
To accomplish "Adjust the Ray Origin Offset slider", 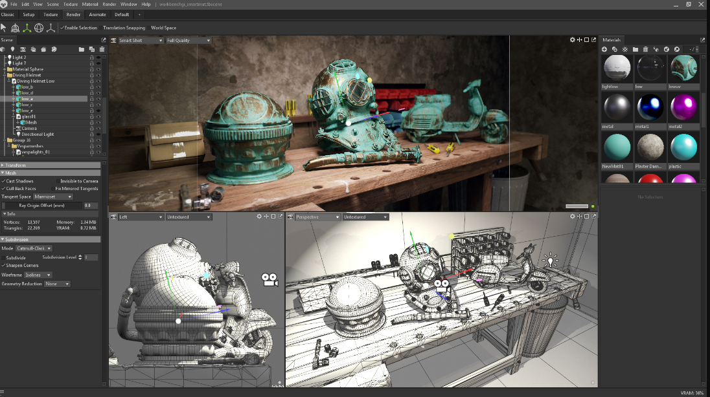I will pos(41,205).
